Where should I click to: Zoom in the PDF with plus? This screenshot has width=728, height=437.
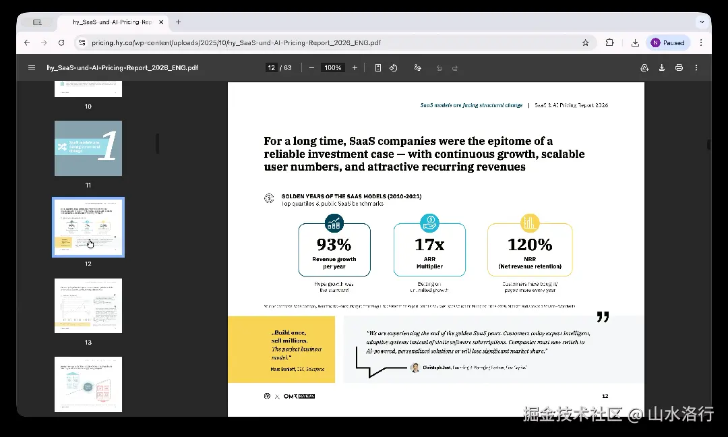point(355,68)
